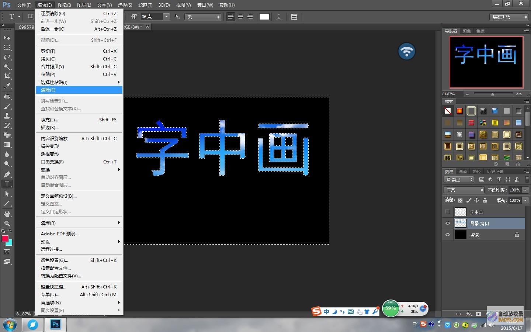Screen dimensions: 531x332
Task: Click the navigator zoom slider handle
Action: click(x=493, y=94)
